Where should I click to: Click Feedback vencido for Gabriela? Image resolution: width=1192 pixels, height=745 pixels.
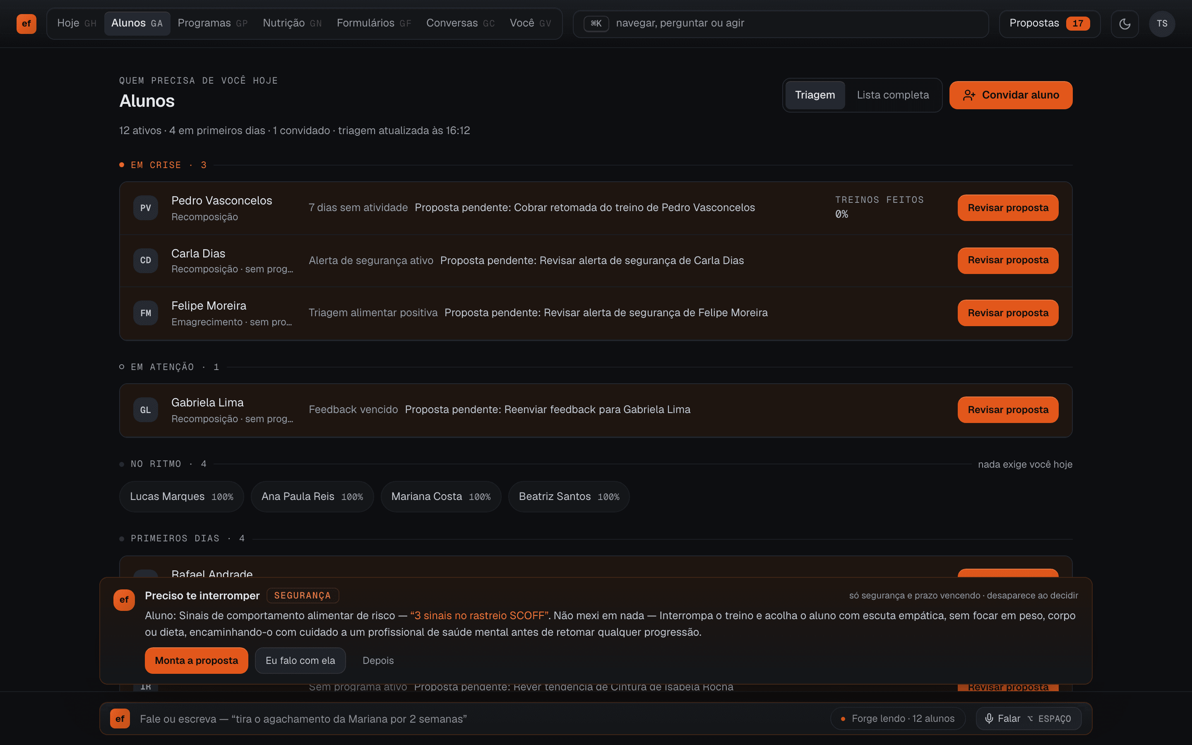point(353,409)
